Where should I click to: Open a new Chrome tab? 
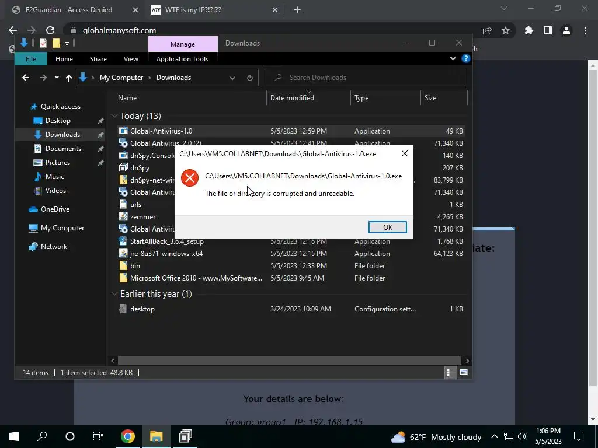(297, 10)
